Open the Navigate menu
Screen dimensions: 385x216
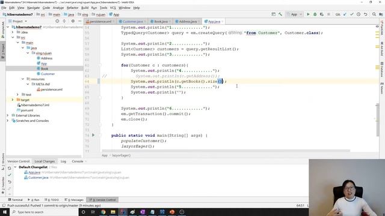pyautogui.click(x=34, y=8)
